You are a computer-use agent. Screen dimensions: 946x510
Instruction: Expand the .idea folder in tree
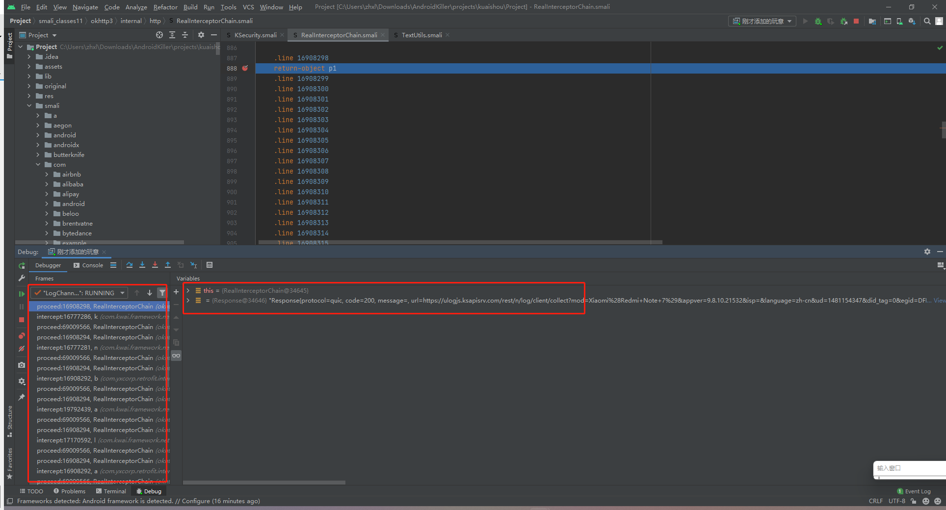pos(29,57)
